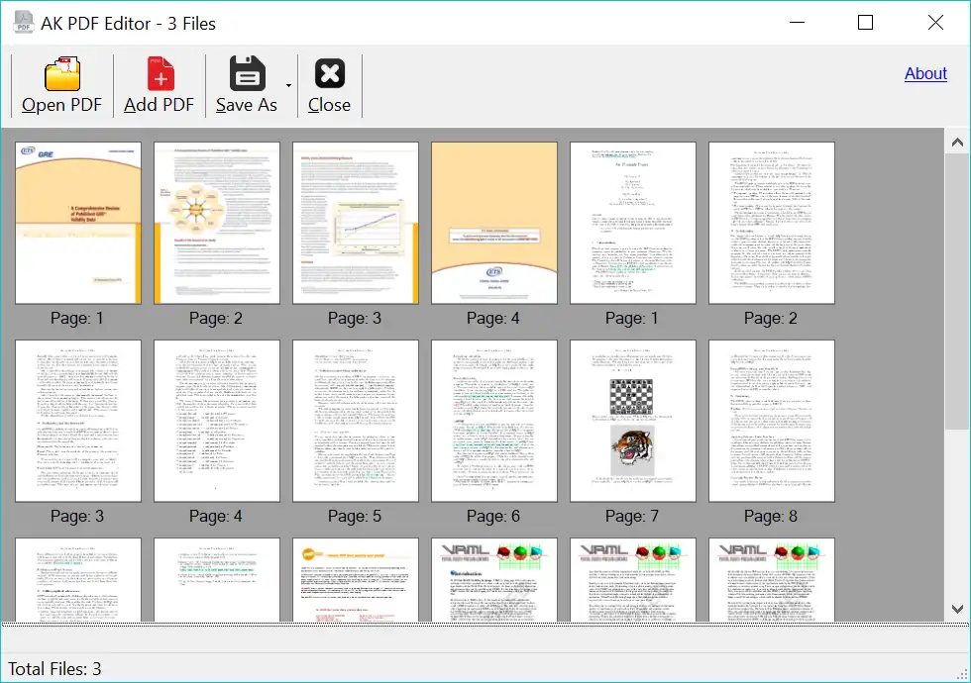Image resolution: width=971 pixels, height=683 pixels.
Task: Select the thumbnail containing a line chart
Action: 356,223
